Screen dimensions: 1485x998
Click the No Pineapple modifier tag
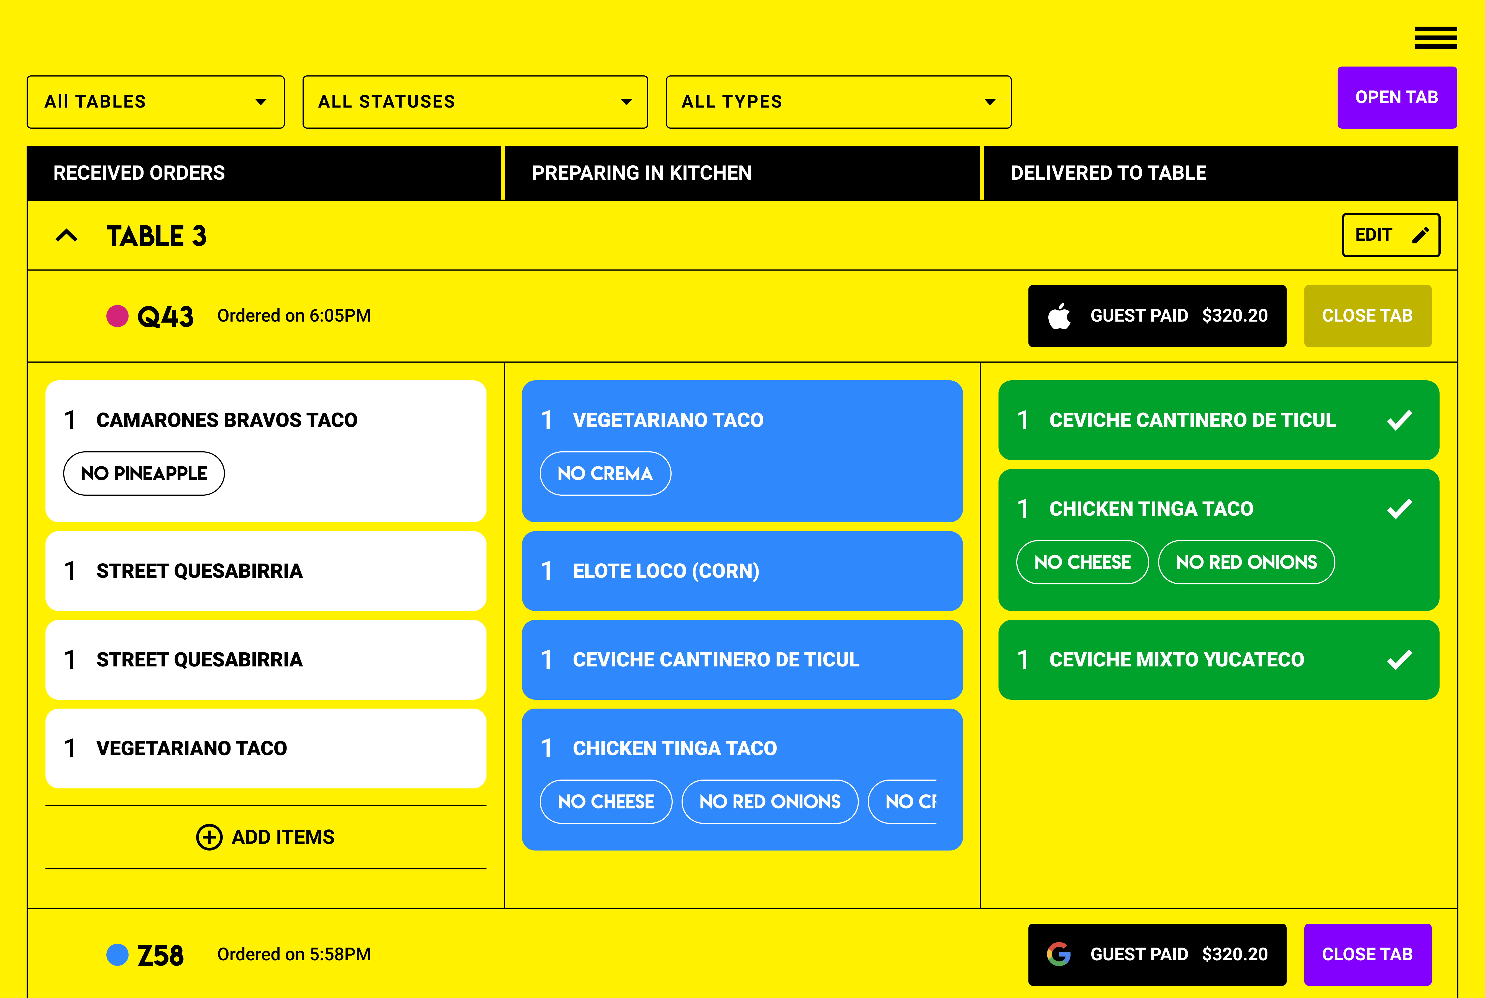point(144,473)
